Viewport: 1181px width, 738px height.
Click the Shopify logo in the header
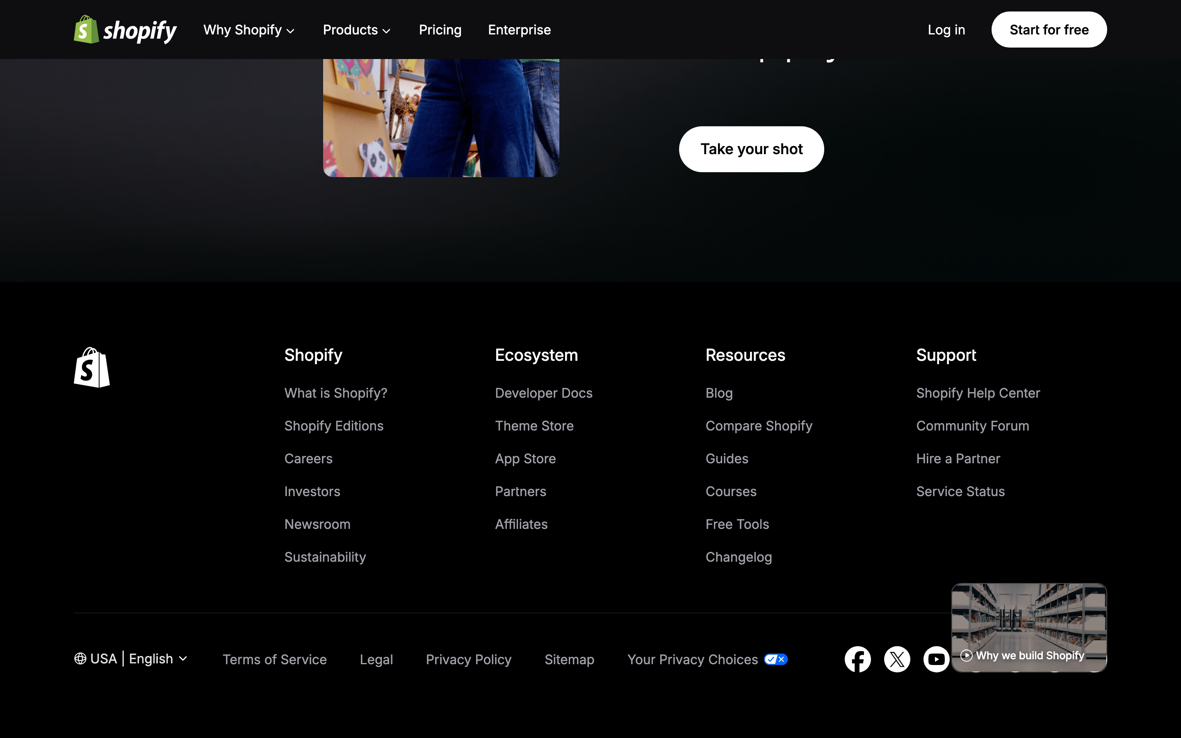tap(125, 30)
